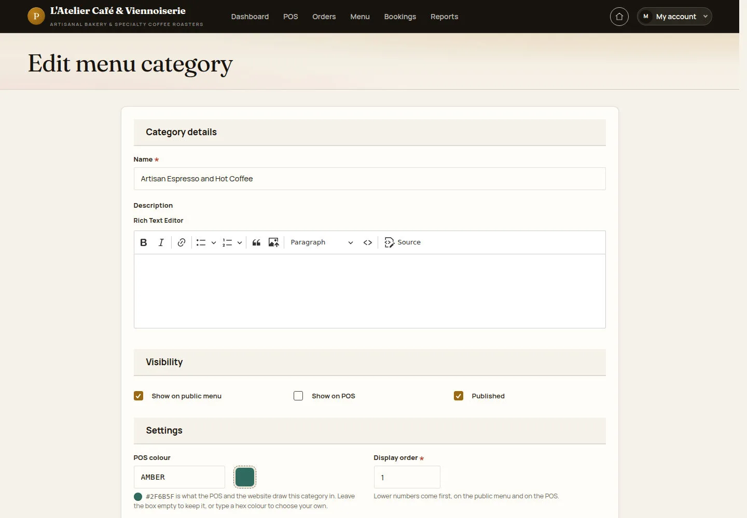Click the Published label text
The width and height of the screenshot is (747, 518).
pyautogui.click(x=488, y=396)
